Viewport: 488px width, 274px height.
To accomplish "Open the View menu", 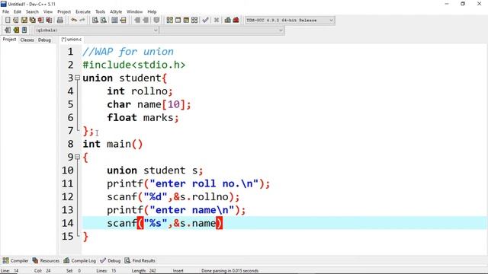I will tap(47, 12).
